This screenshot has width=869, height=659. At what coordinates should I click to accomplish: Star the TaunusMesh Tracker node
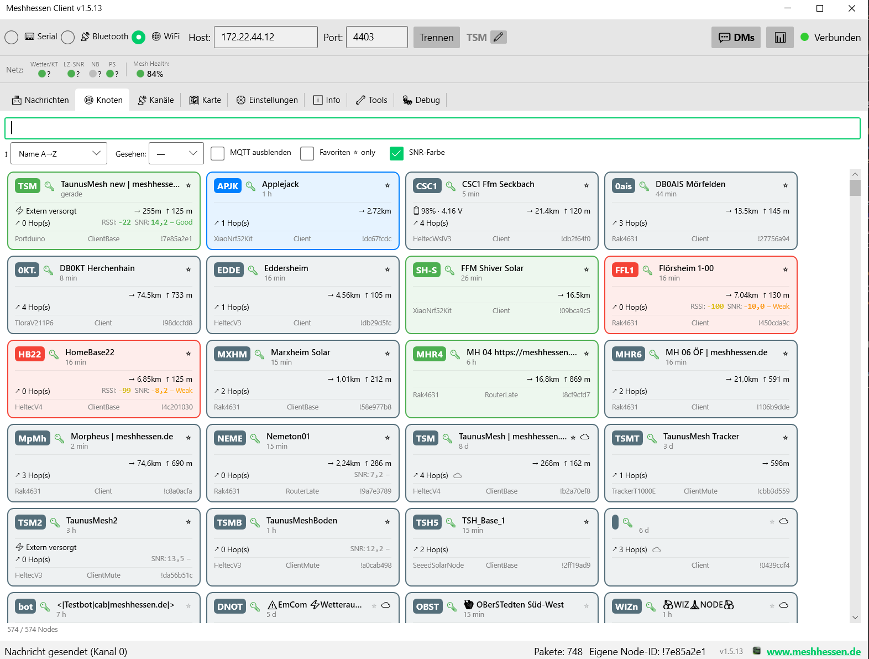click(x=786, y=438)
